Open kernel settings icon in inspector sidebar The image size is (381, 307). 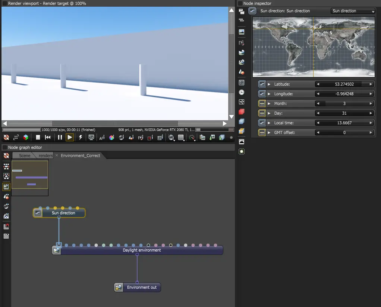point(242,102)
